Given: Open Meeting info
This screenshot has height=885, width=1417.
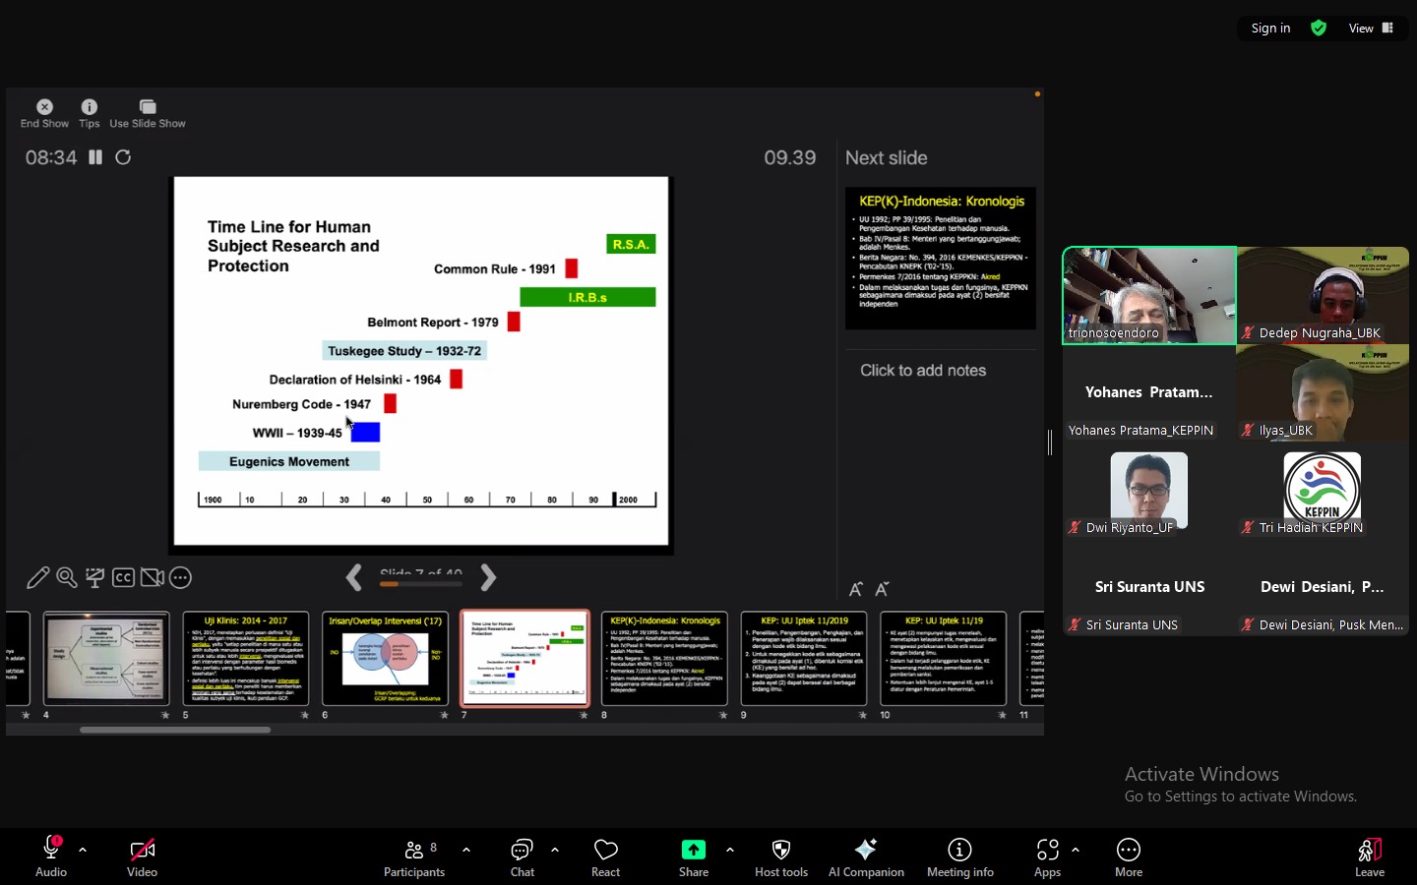Looking at the screenshot, I should [960, 856].
